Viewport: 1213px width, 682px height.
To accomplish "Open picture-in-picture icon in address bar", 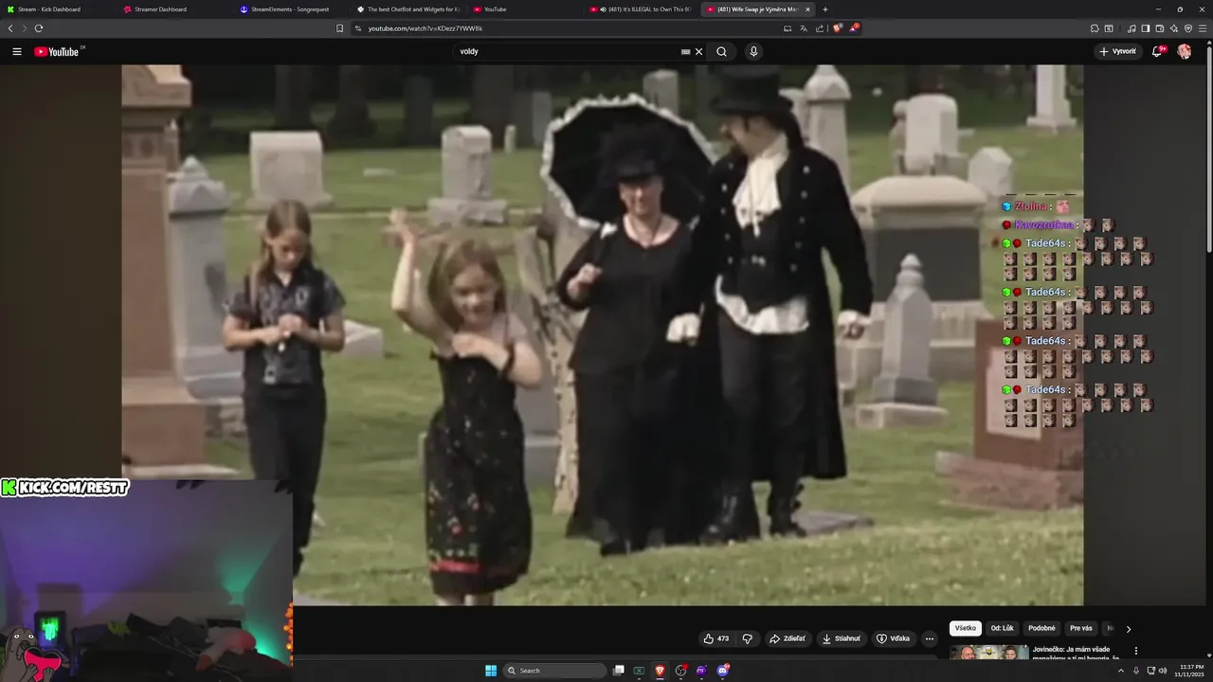I will 787,28.
